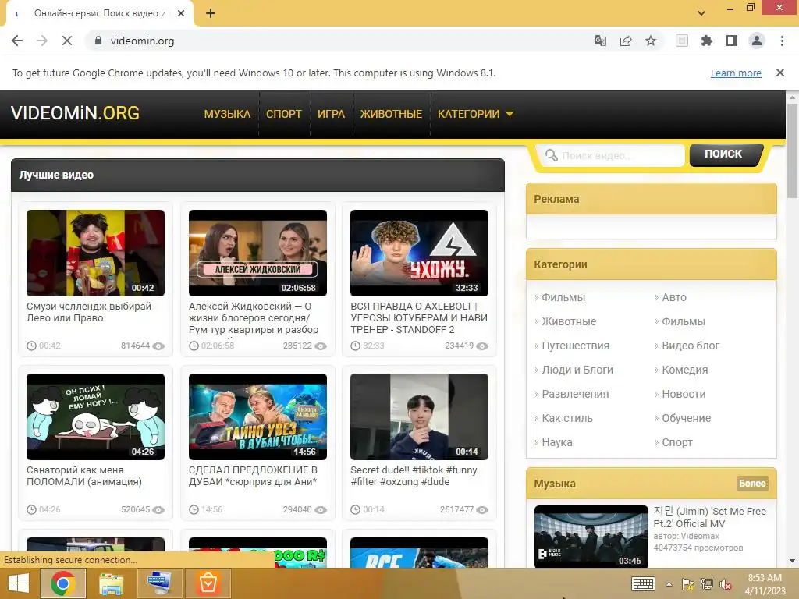Click the address bar URL videomin.org

click(142, 41)
